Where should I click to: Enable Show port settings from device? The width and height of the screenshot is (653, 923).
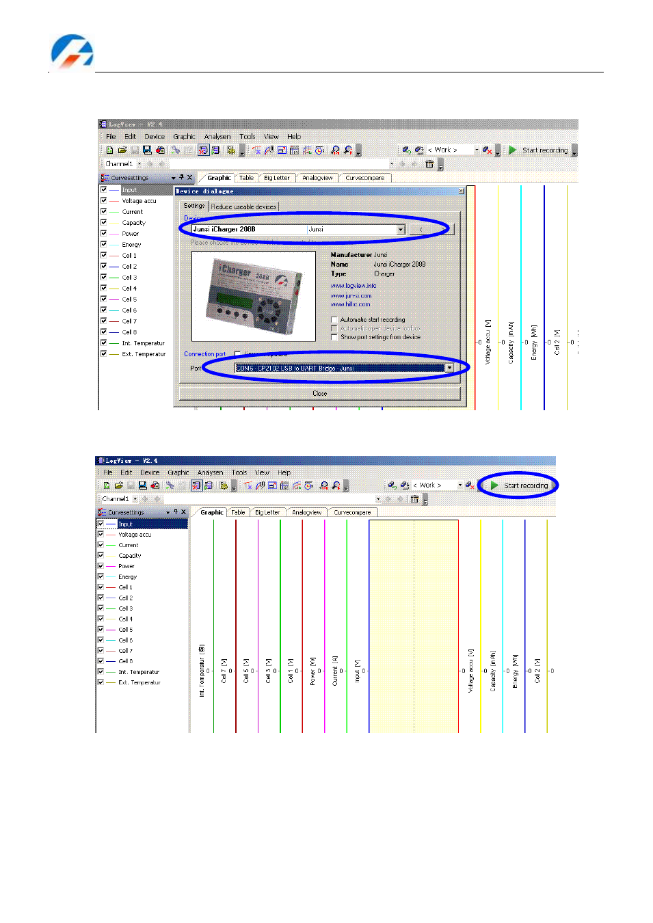[334, 337]
